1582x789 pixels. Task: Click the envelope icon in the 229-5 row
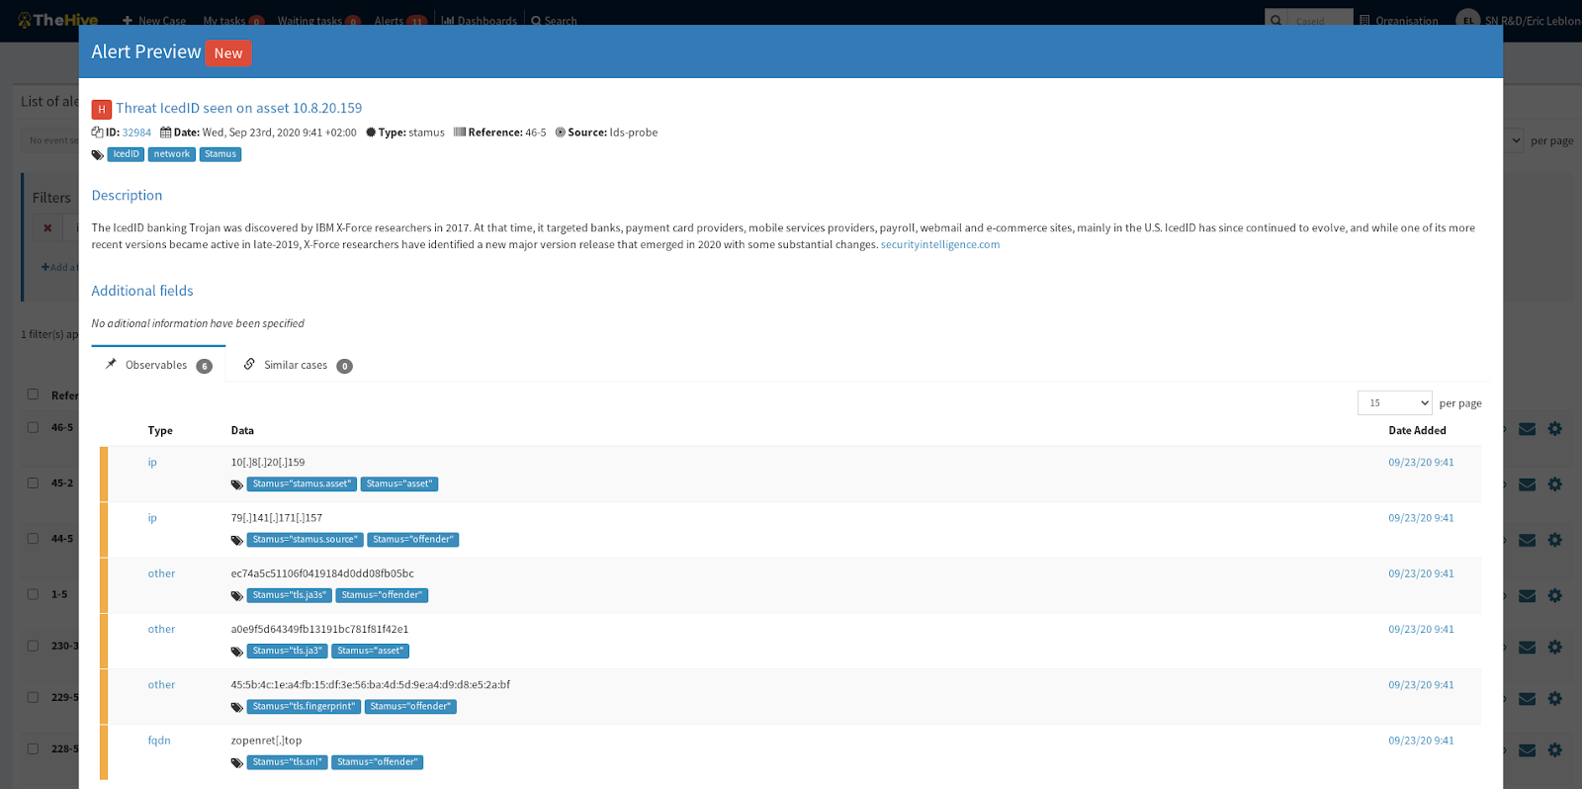[x=1527, y=698]
